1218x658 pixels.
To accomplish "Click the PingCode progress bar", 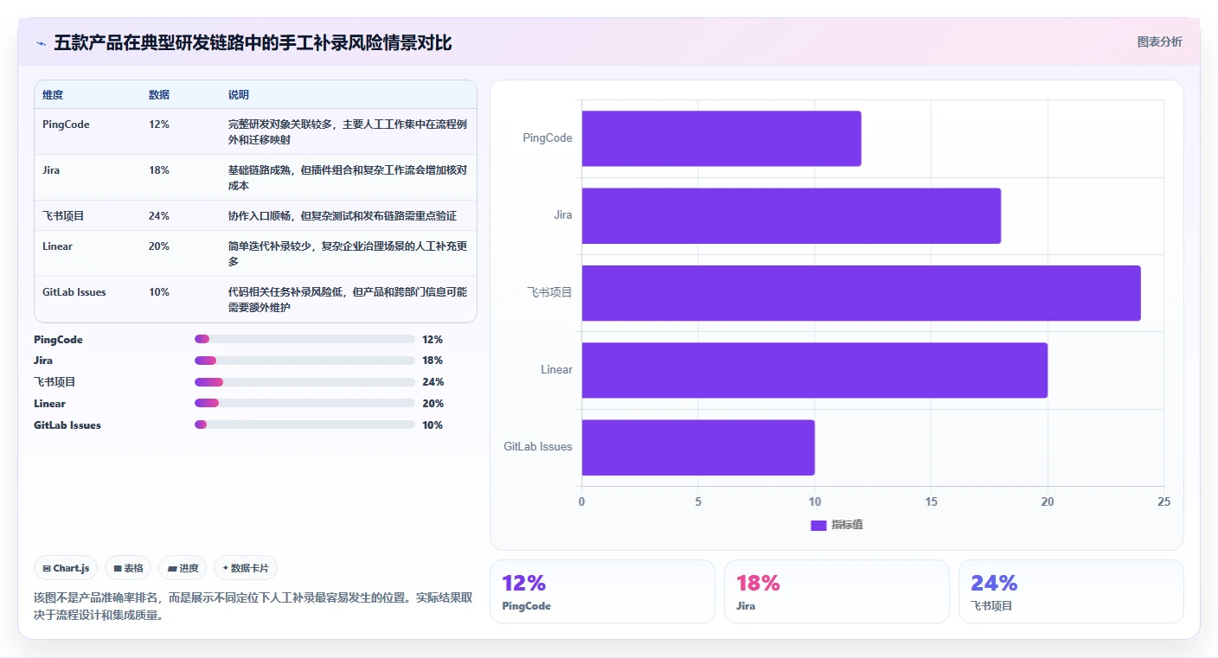I will tap(304, 339).
